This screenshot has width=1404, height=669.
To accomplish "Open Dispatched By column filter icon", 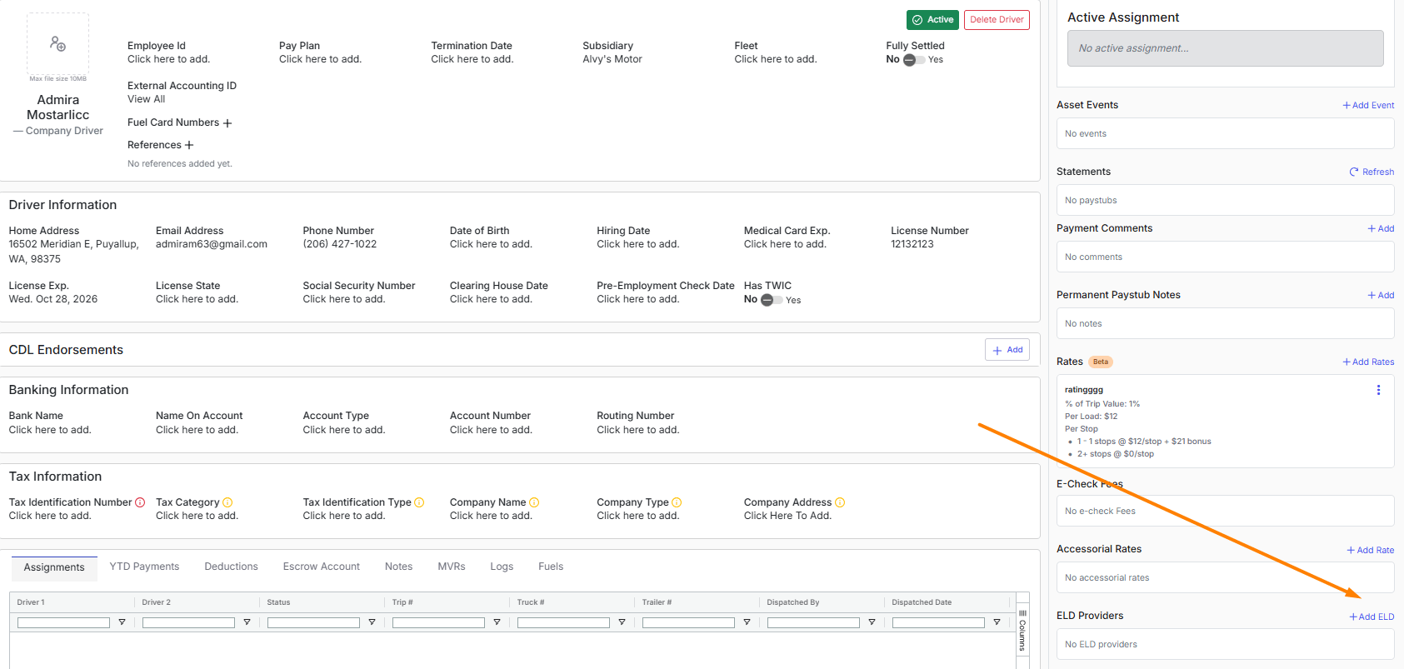I will click(x=872, y=622).
